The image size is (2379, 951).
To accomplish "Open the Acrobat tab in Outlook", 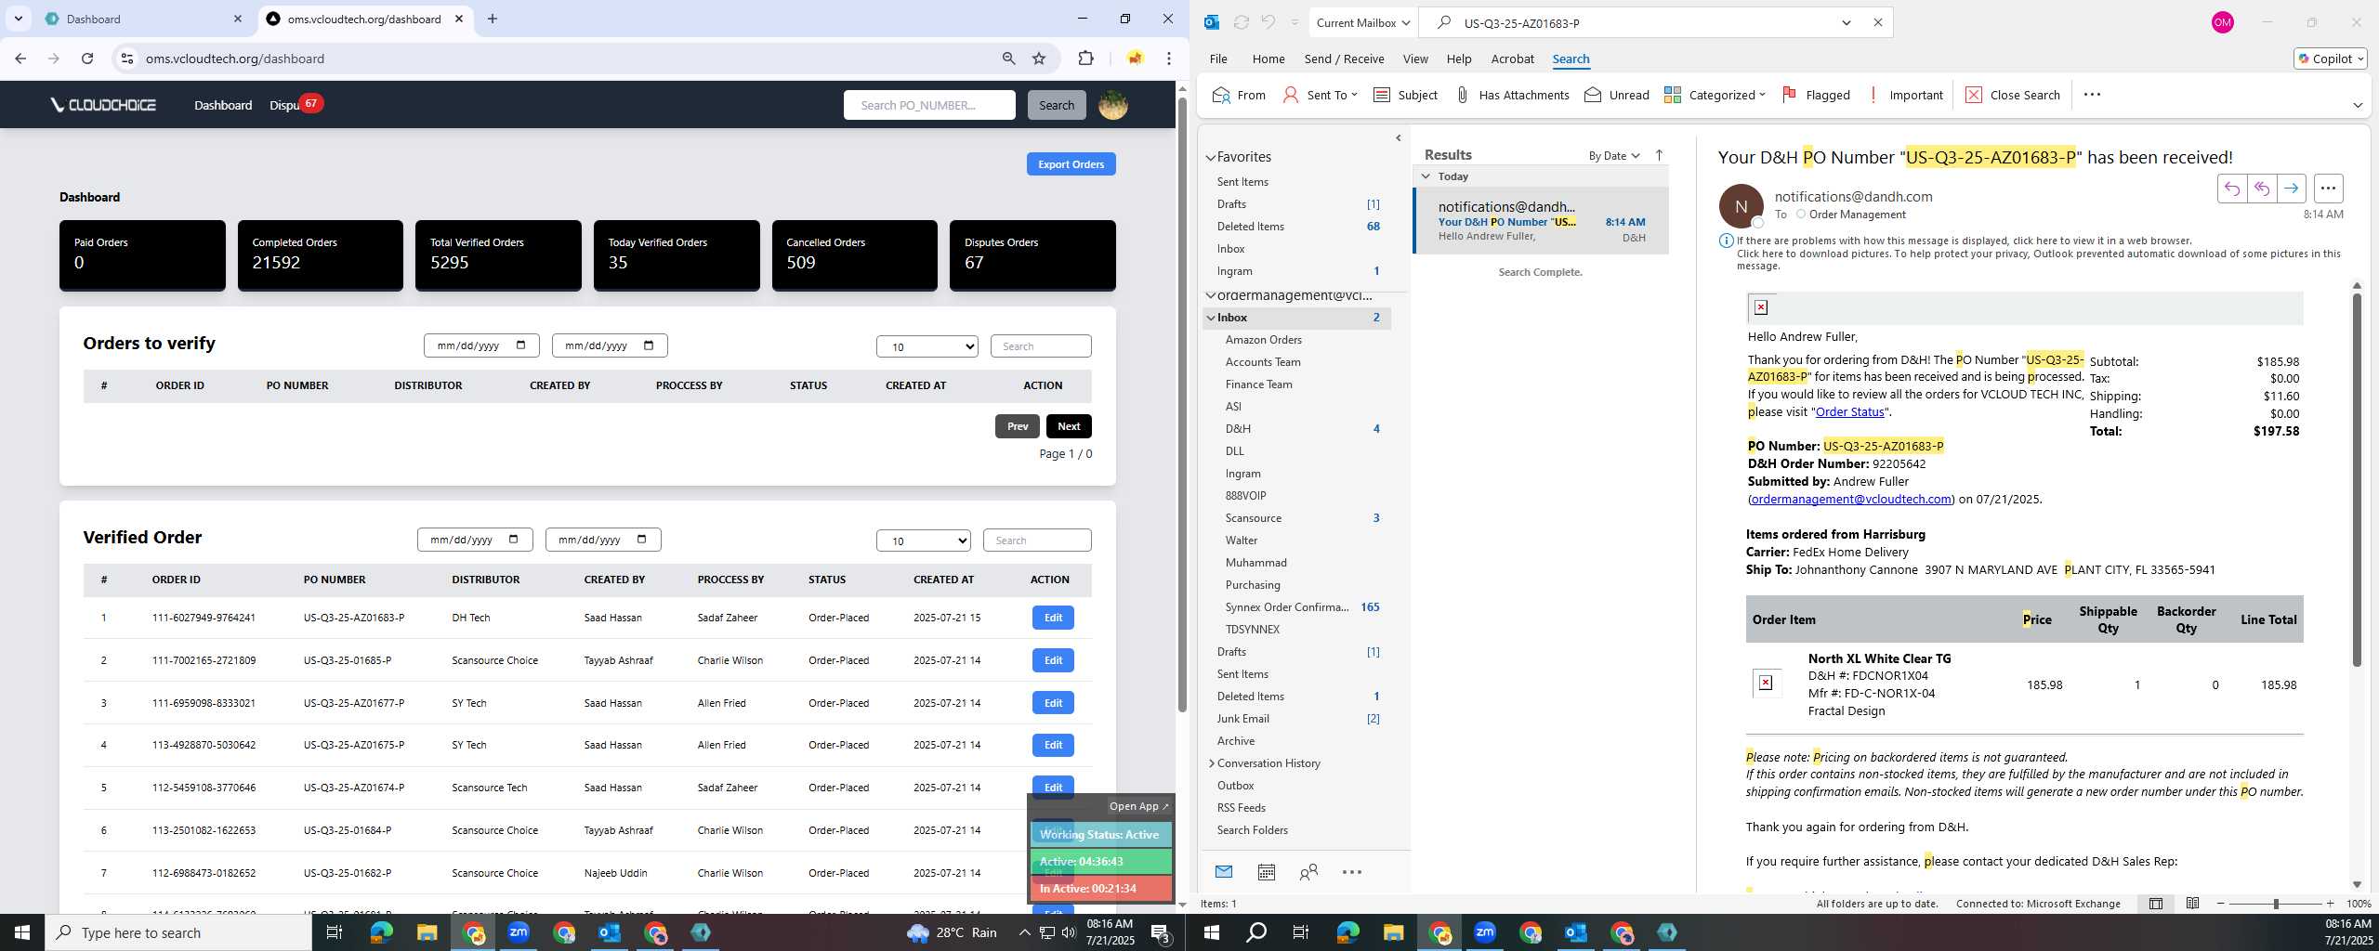I will 1512,59.
